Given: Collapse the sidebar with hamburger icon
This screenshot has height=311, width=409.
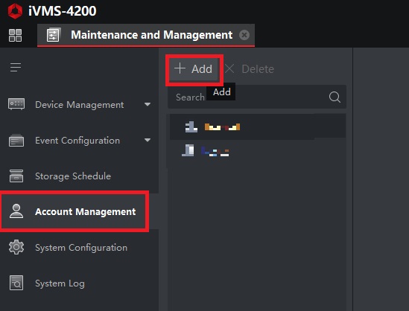Looking at the screenshot, I should tap(16, 67).
